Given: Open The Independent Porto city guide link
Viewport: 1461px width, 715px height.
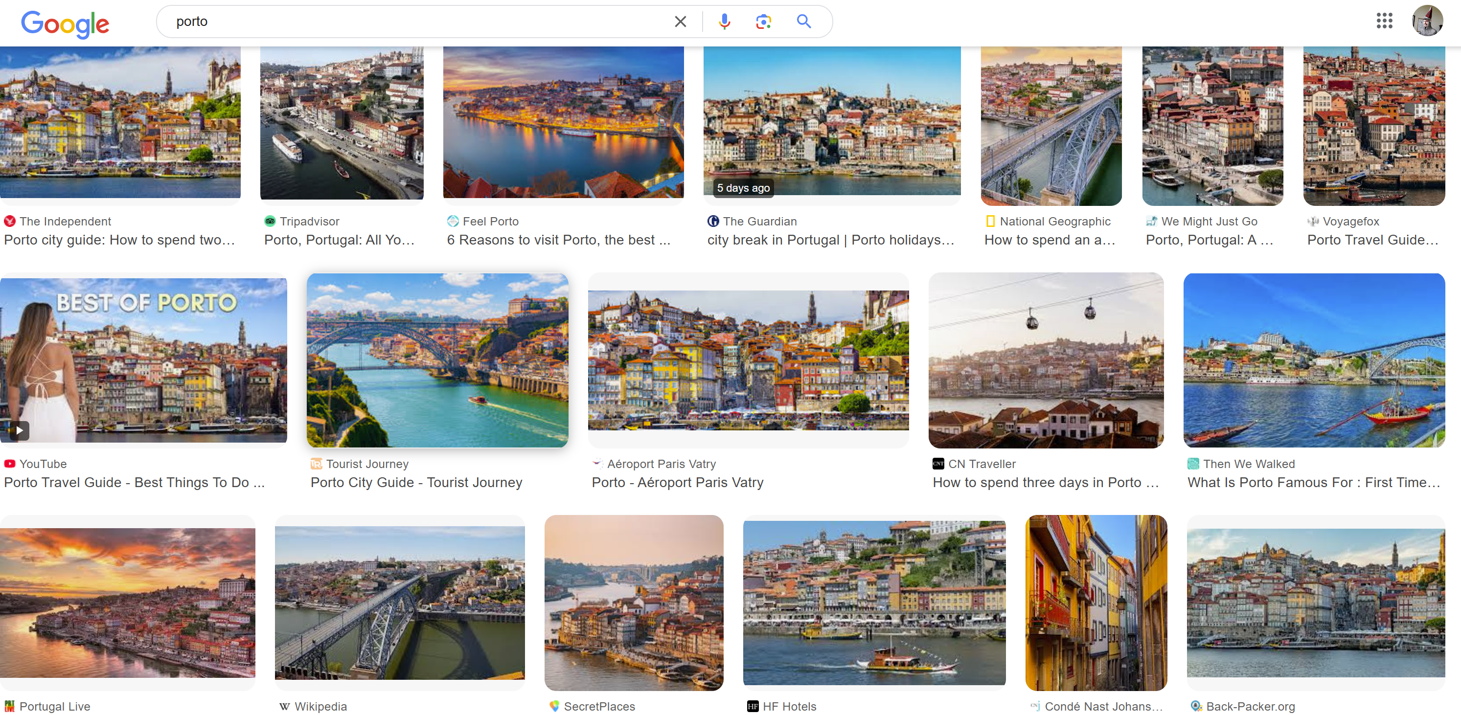Looking at the screenshot, I should 119,240.
